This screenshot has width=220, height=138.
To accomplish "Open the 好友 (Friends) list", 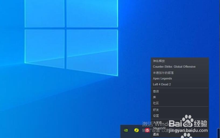I will (x=156, y=110).
